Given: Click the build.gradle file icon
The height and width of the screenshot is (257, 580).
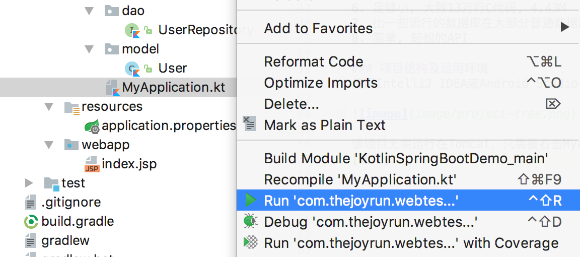Looking at the screenshot, I should (32, 221).
